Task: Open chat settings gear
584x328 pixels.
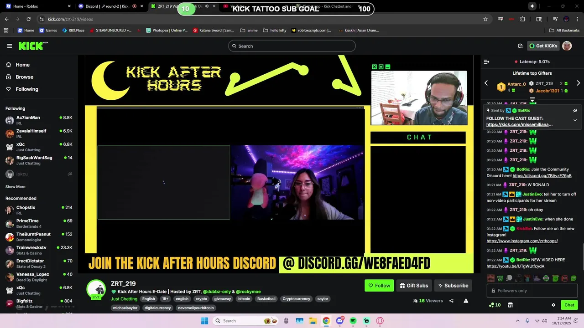Action: (x=553, y=305)
